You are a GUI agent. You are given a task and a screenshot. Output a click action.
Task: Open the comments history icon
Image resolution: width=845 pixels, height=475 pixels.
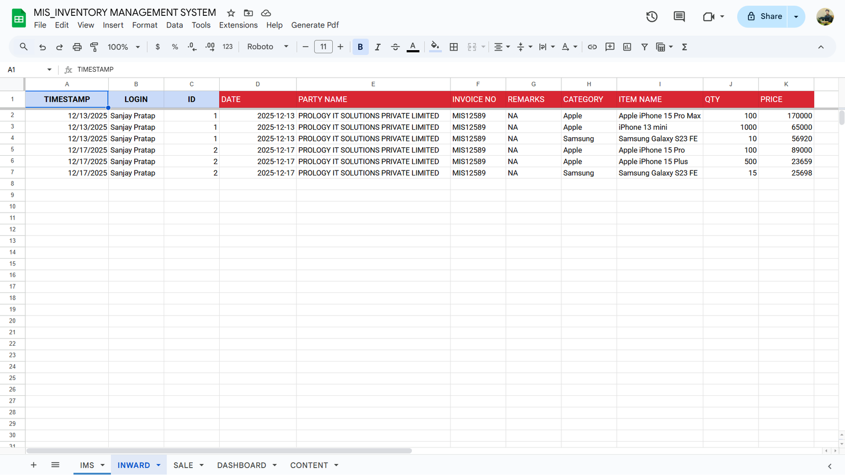tap(679, 16)
